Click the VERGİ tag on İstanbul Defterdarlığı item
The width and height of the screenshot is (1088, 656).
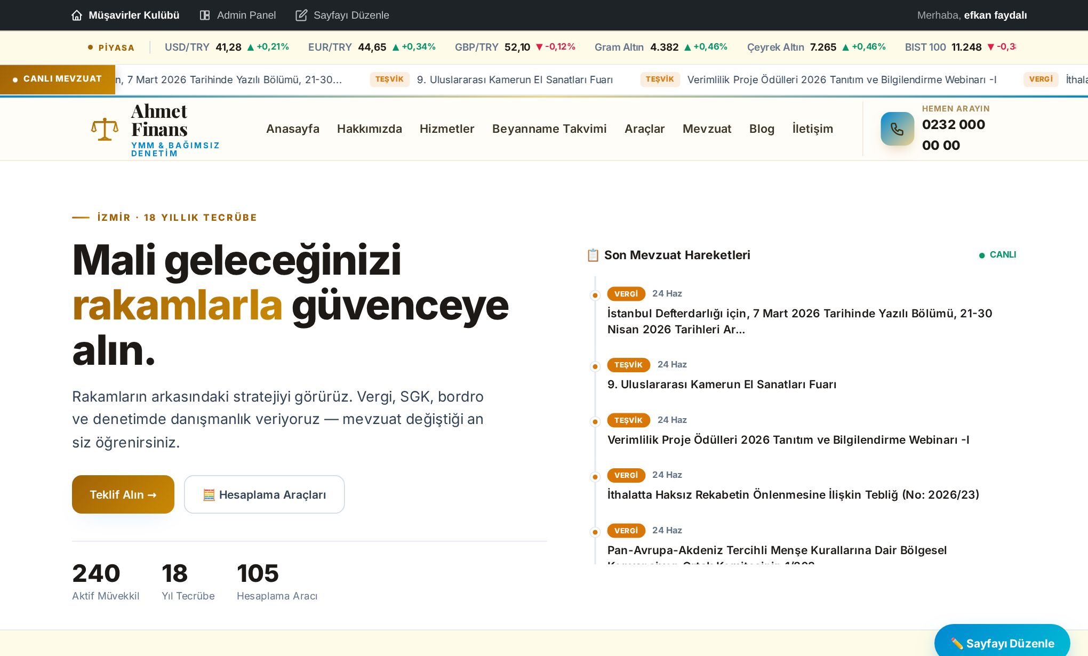click(x=626, y=294)
